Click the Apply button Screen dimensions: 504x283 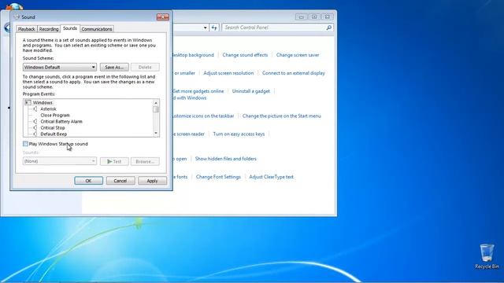(x=152, y=181)
